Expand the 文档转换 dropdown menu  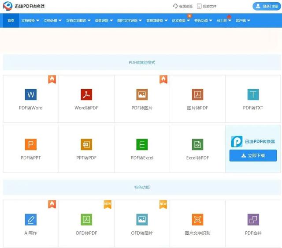coord(30,21)
